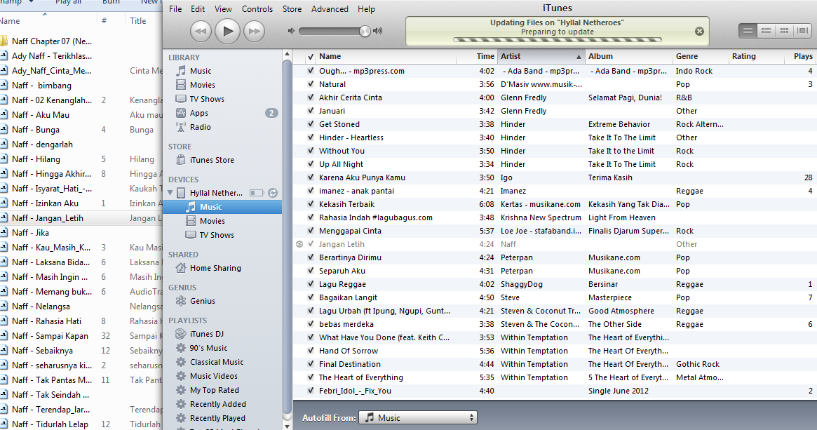Open the Autofill From Music dropdown
817x430 pixels.
click(x=418, y=417)
